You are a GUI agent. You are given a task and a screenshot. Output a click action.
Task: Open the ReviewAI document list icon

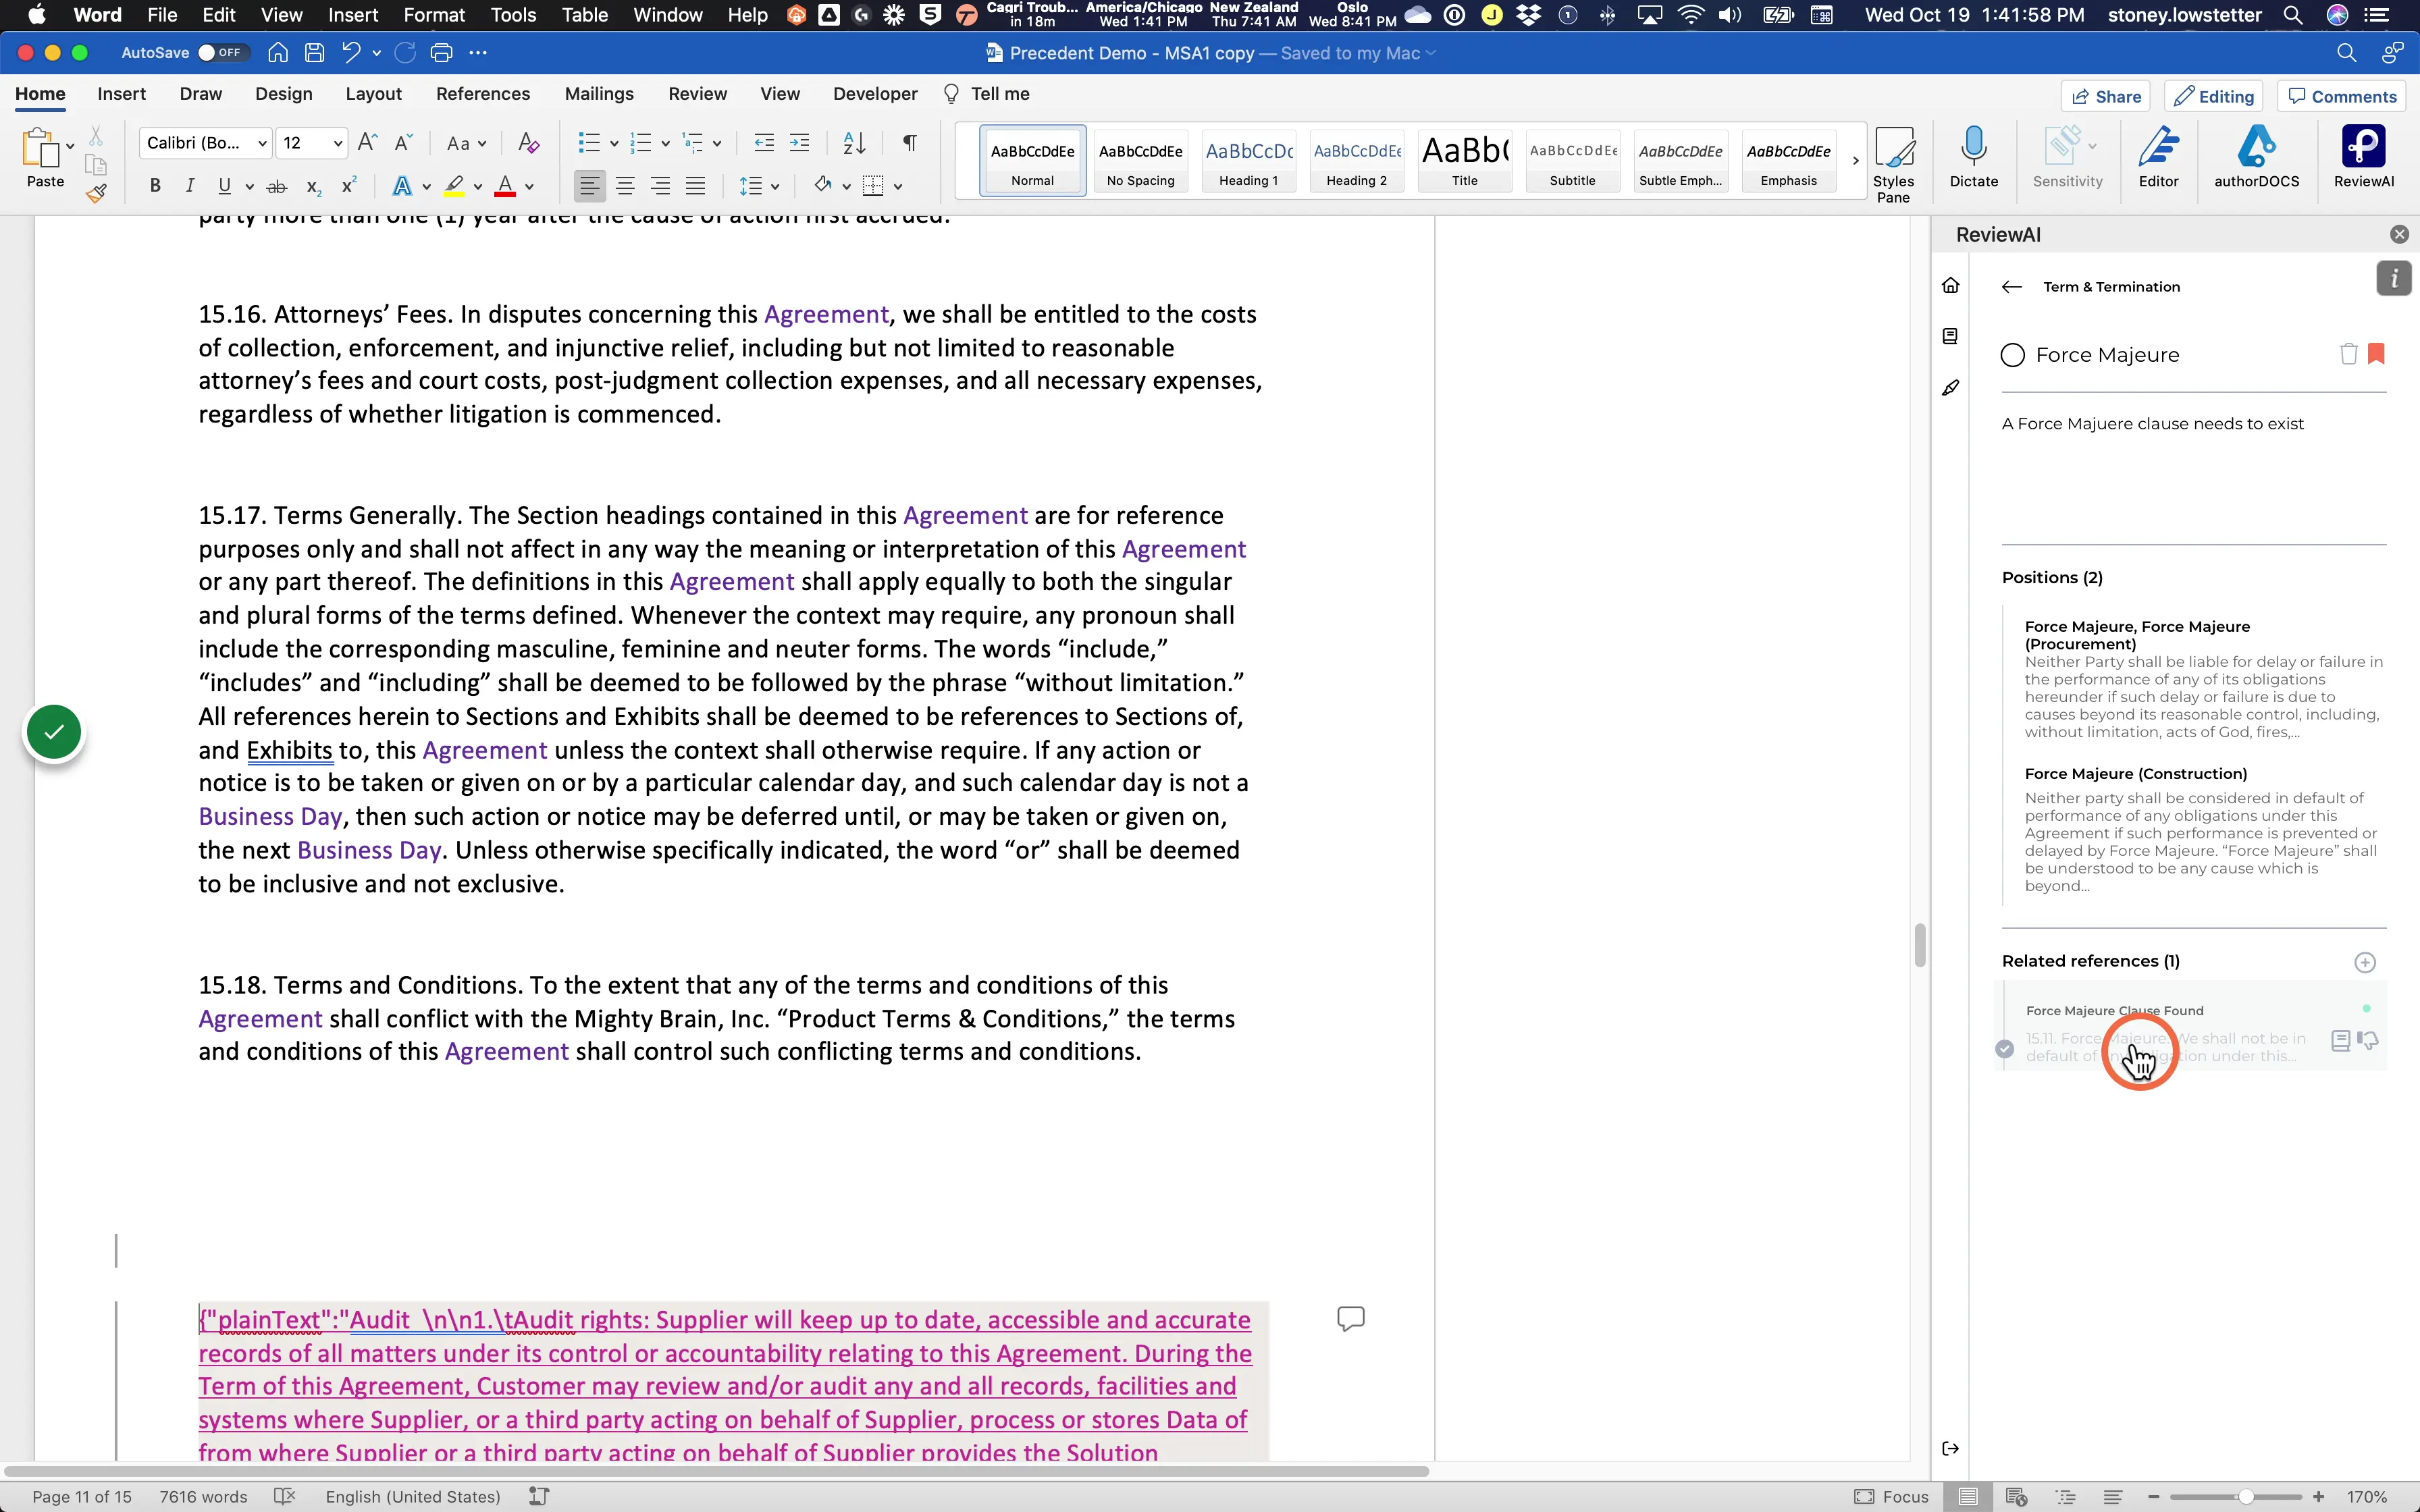click(x=1950, y=336)
